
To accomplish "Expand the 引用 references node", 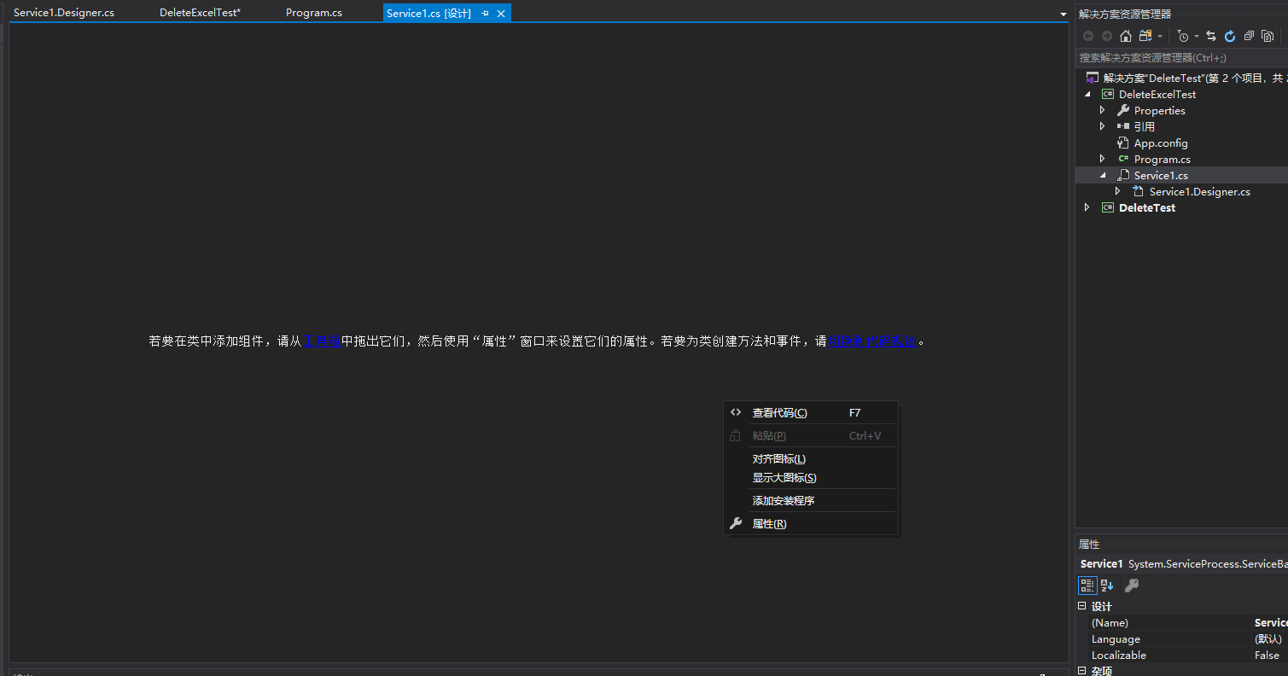I will (x=1102, y=126).
